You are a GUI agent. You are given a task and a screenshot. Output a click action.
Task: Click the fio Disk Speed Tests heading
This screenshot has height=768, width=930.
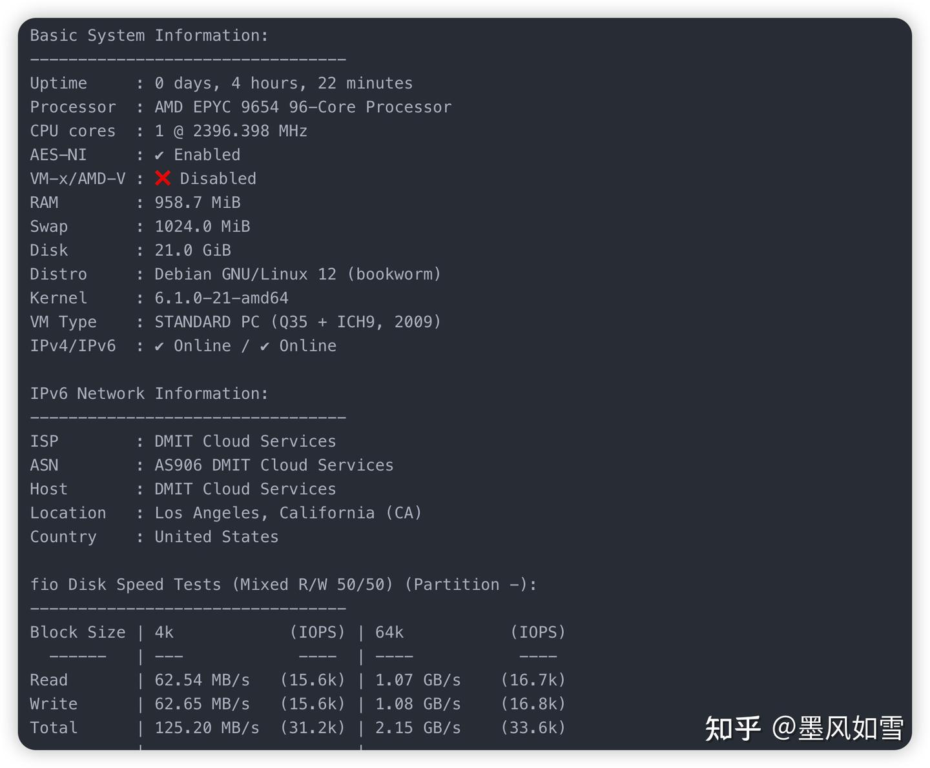coord(284,585)
